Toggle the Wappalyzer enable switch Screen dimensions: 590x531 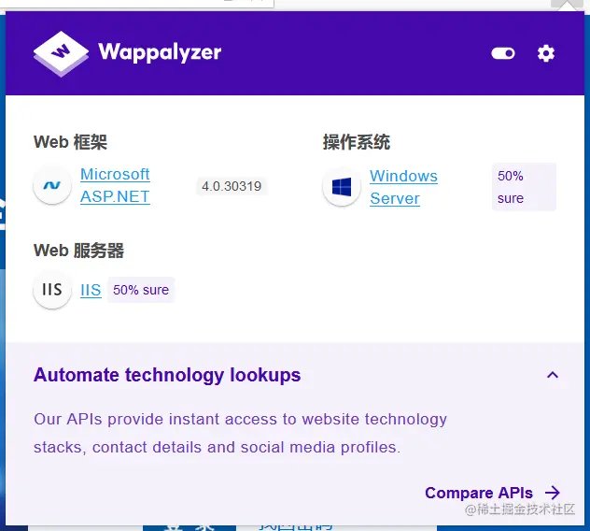click(503, 53)
